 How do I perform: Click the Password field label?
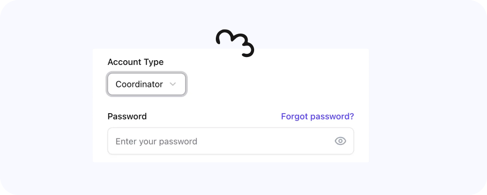tap(127, 116)
